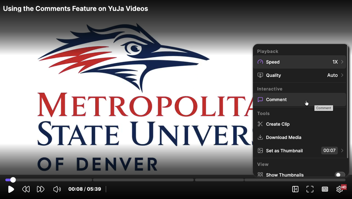Toggle closed captions icon
352x199 pixels.
click(325, 189)
